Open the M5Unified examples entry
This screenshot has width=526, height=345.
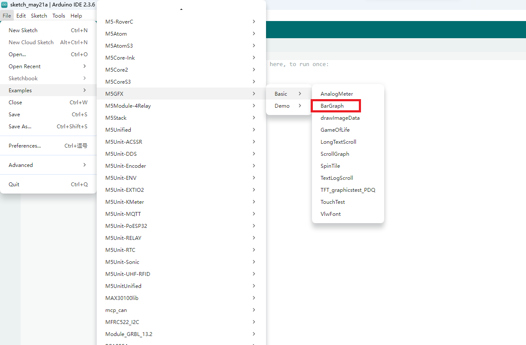pyautogui.click(x=181, y=130)
